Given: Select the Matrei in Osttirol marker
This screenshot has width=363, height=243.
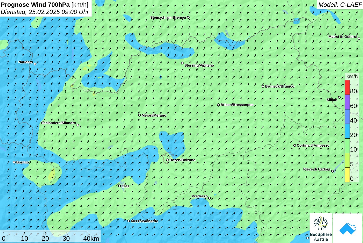Looking at the screenshot, I should [x=359, y=39].
